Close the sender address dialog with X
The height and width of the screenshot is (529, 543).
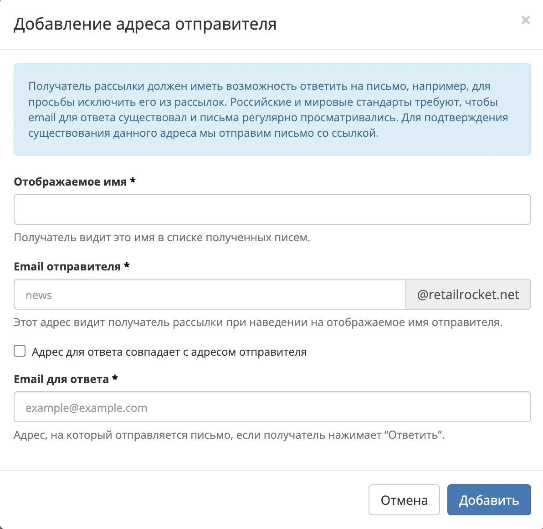pyautogui.click(x=525, y=21)
